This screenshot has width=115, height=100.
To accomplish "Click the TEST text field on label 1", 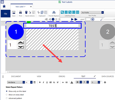I will (x=52, y=26).
